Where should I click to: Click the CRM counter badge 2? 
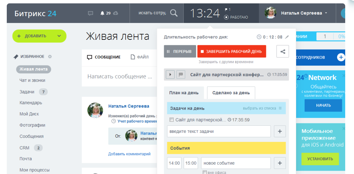click(38, 148)
